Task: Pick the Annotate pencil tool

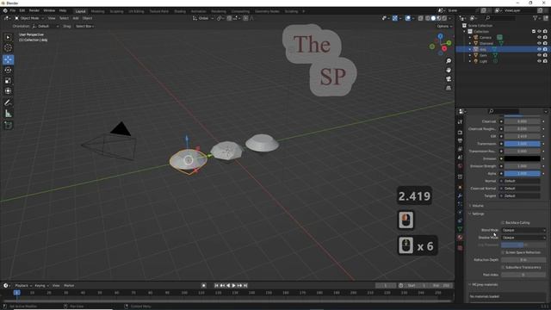Action: [8, 102]
